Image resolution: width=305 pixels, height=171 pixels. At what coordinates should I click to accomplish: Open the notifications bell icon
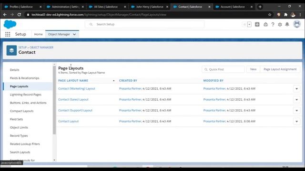coord(287,24)
